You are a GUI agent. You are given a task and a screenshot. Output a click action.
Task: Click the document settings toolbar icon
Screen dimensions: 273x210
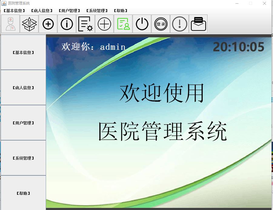click(85, 24)
